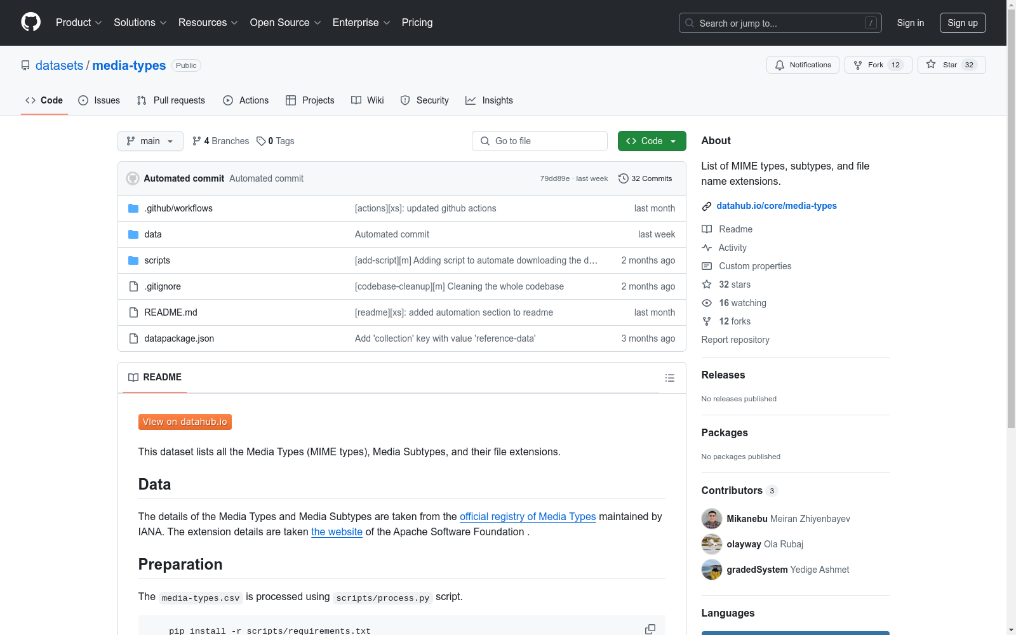Open the main branch selector dropdown
1016x635 pixels.
tap(150, 141)
